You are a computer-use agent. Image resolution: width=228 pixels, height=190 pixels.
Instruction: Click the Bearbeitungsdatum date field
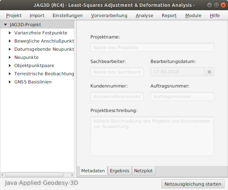tap(177, 72)
